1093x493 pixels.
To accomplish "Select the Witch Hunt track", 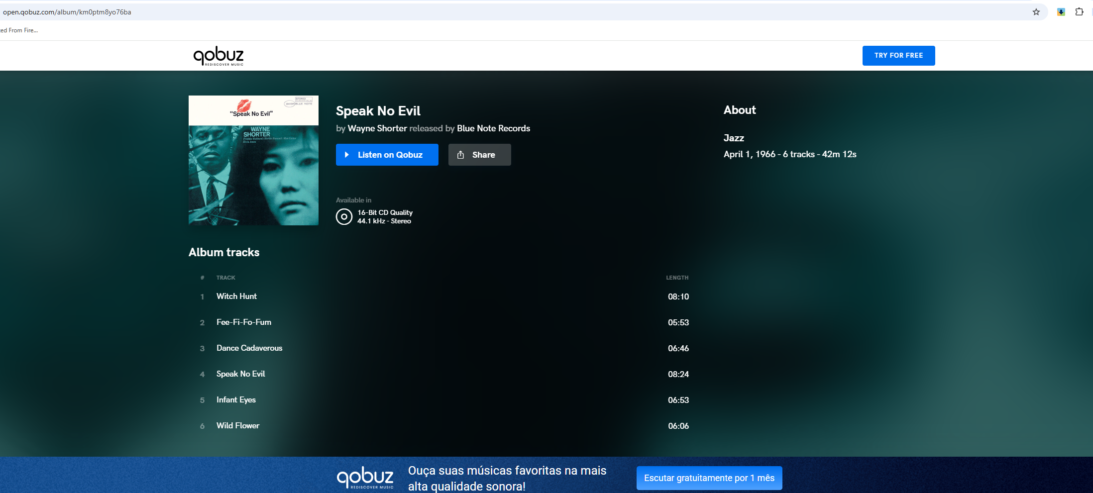I will coord(236,296).
